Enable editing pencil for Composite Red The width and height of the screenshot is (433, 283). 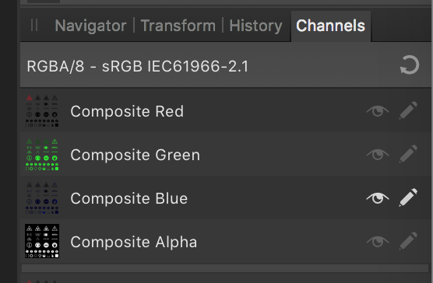(408, 110)
